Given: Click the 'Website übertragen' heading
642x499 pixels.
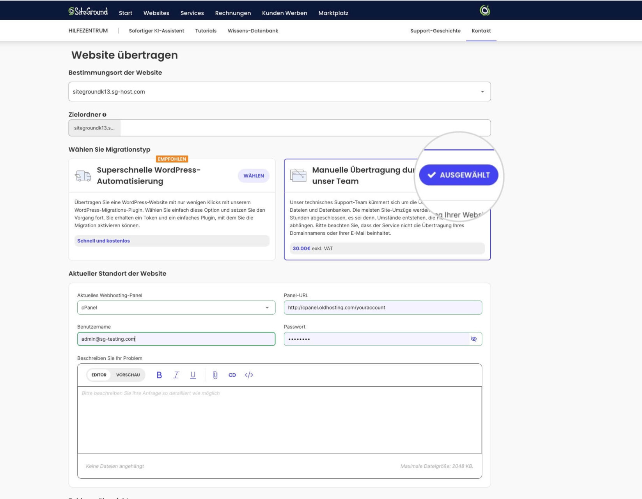Looking at the screenshot, I should pyautogui.click(x=124, y=55).
